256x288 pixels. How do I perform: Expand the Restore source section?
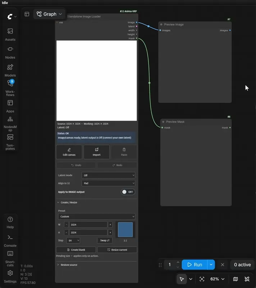(67, 265)
